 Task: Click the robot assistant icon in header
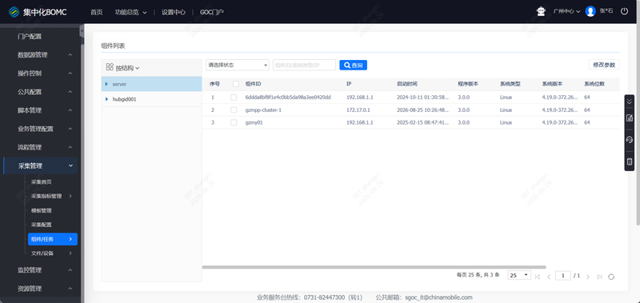coord(542,11)
